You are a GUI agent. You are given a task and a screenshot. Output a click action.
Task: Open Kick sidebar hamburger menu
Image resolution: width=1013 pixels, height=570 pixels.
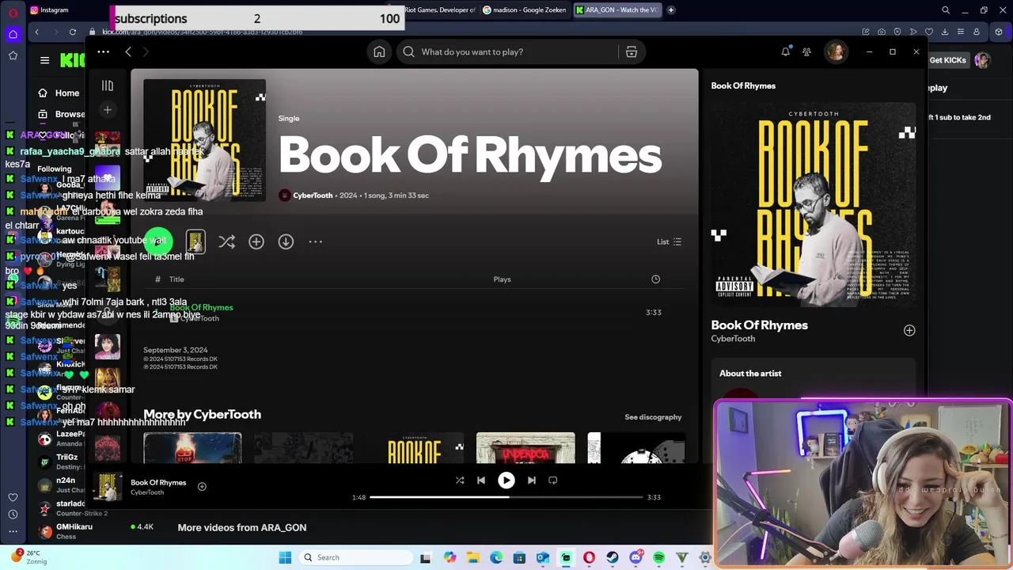coord(44,60)
